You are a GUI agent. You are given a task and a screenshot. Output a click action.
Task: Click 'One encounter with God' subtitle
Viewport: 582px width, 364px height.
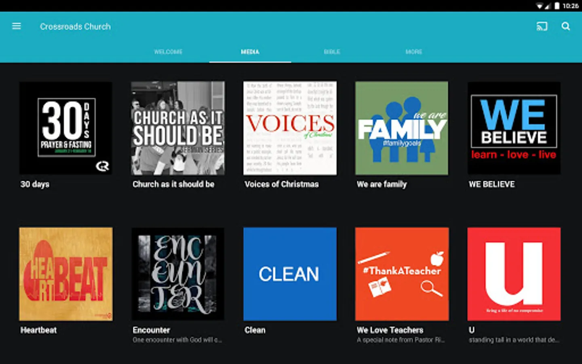[177, 340]
